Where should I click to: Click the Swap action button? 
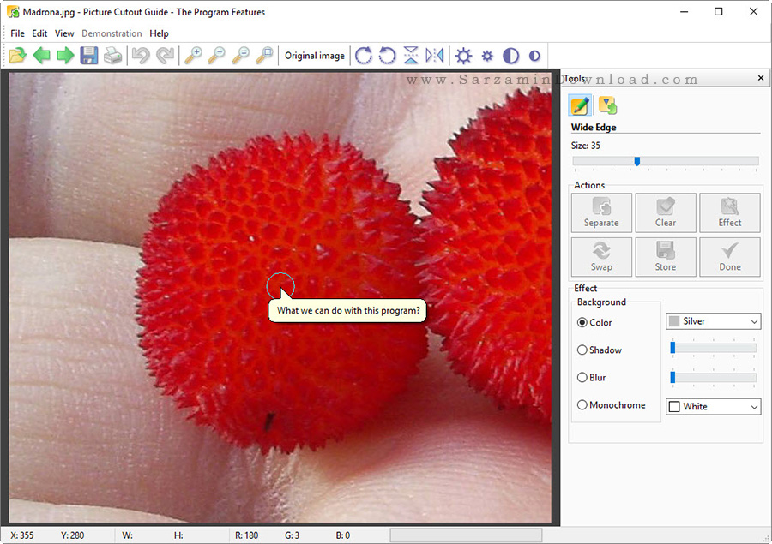(x=601, y=257)
